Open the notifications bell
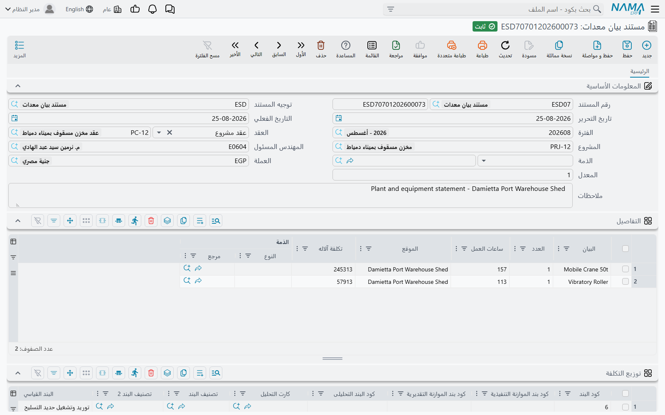This screenshot has height=415, width=665. coord(153,9)
